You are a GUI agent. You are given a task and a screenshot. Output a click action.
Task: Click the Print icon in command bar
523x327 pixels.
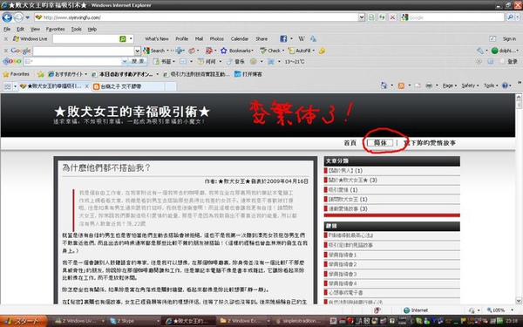tap(429, 85)
